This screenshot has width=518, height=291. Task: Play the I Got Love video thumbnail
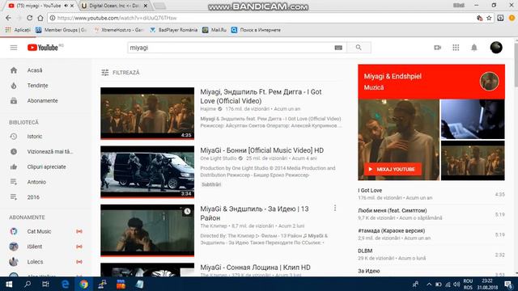coord(147,113)
